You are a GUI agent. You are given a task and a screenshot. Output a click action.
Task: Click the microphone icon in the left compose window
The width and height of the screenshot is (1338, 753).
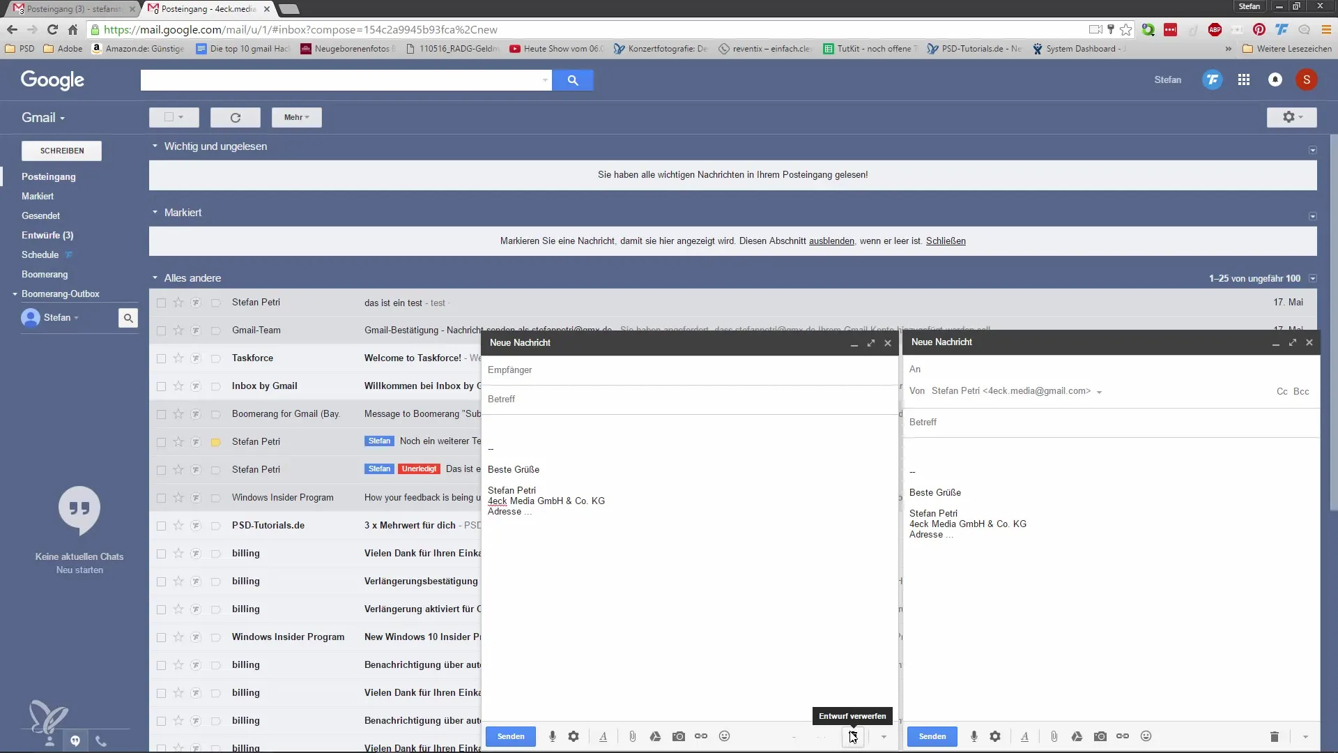pyautogui.click(x=552, y=736)
